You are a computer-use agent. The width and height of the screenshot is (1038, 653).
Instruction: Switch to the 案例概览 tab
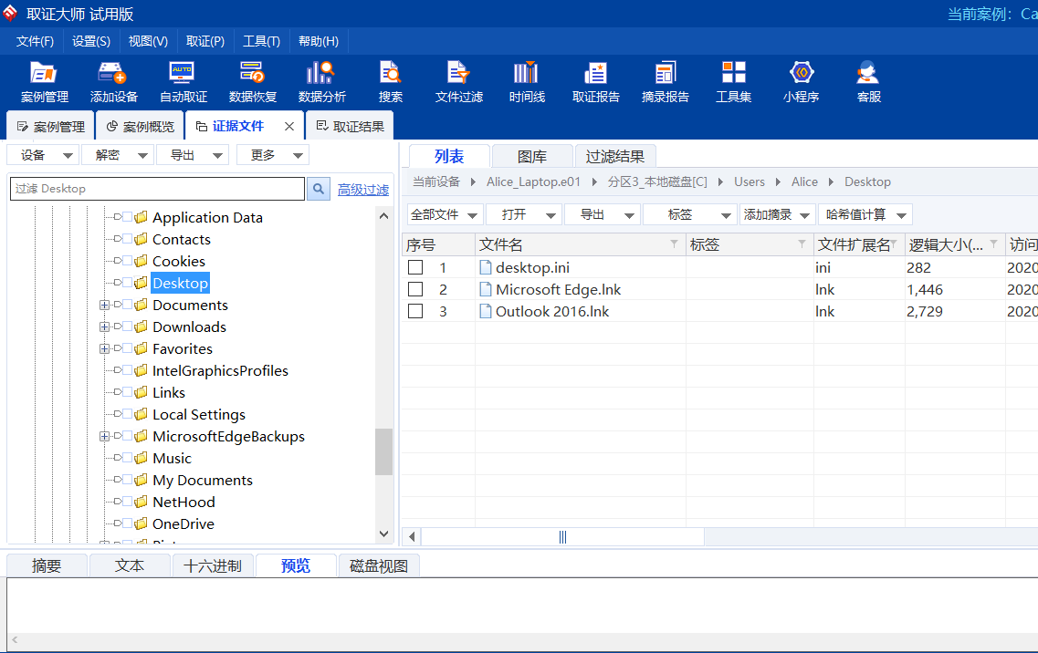point(141,127)
